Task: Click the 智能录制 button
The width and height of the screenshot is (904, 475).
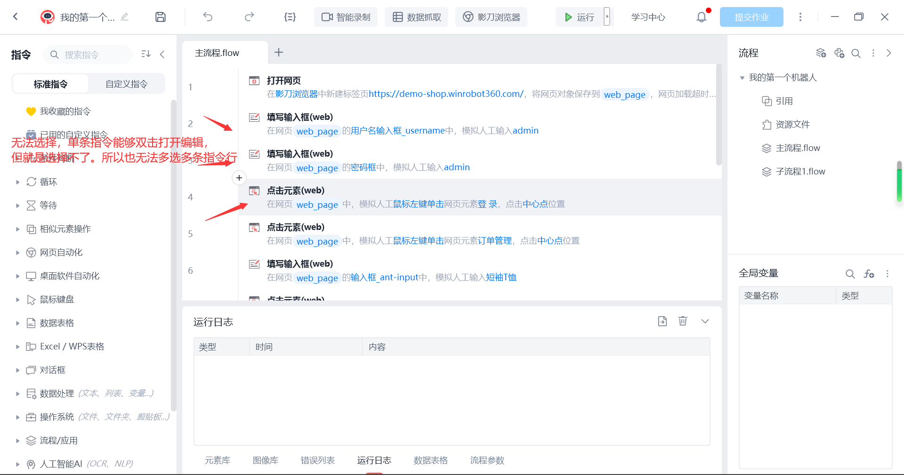Action: [346, 17]
